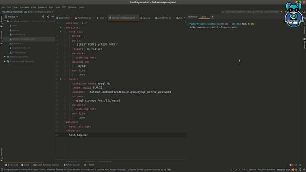Click the run gutter icon beside mysql service

click(61, 79)
